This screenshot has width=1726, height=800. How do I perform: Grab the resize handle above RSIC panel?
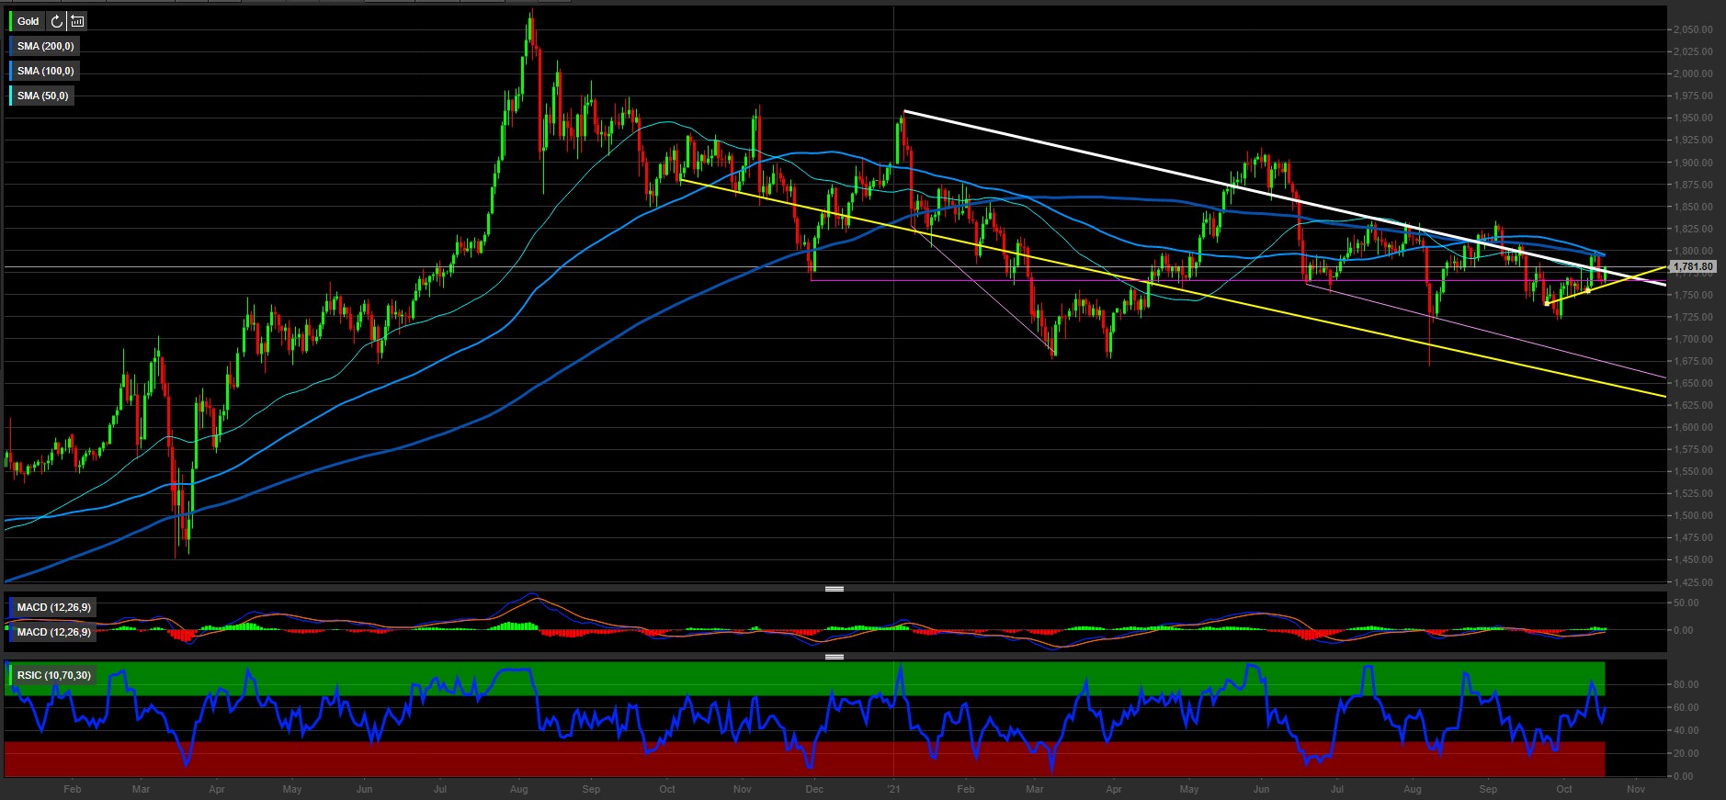835,657
